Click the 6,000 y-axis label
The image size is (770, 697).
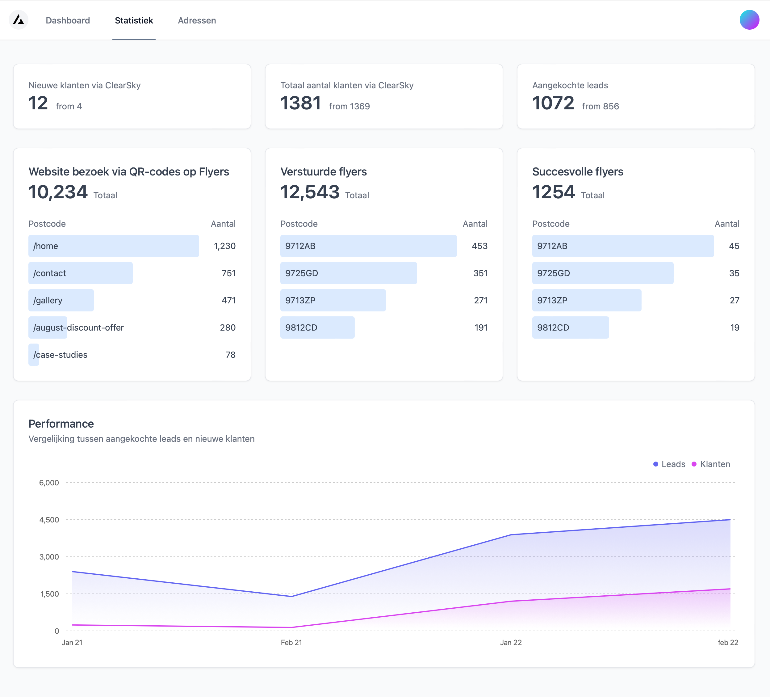tap(49, 483)
